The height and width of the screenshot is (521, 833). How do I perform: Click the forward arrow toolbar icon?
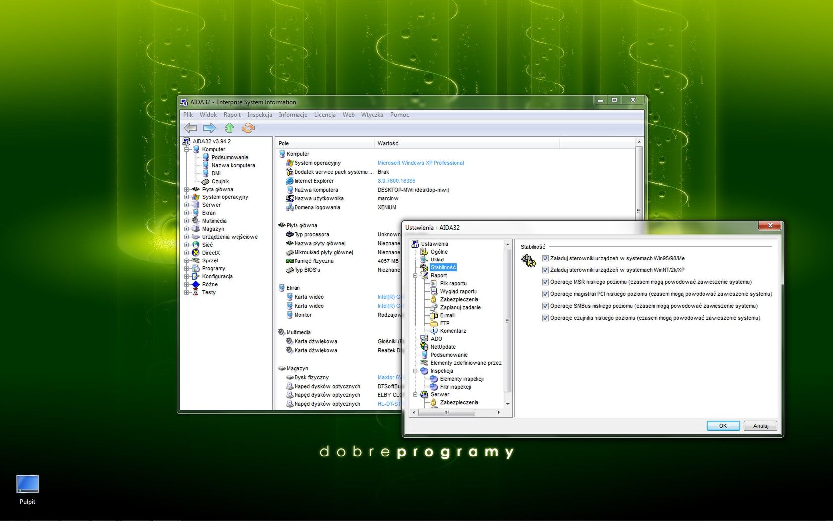[x=210, y=128]
